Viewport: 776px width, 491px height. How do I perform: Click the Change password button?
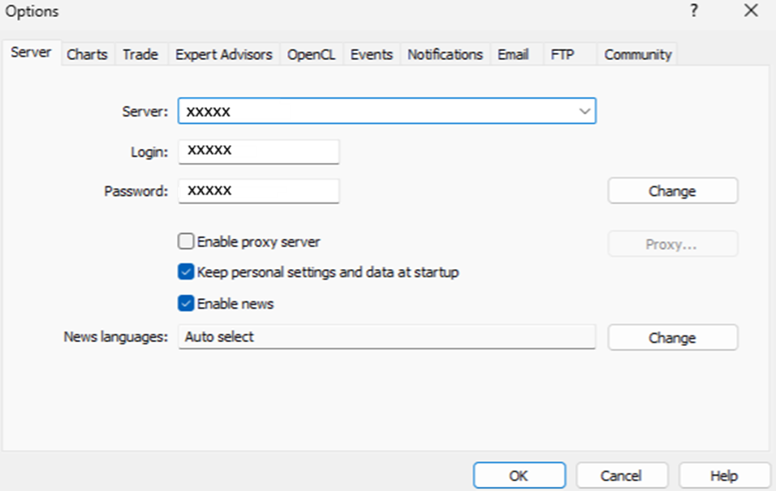click(672, 191)
